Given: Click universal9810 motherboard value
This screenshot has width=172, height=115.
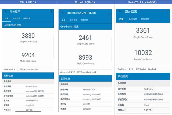Looking at the screenshot, I should (x=32, y=101).
